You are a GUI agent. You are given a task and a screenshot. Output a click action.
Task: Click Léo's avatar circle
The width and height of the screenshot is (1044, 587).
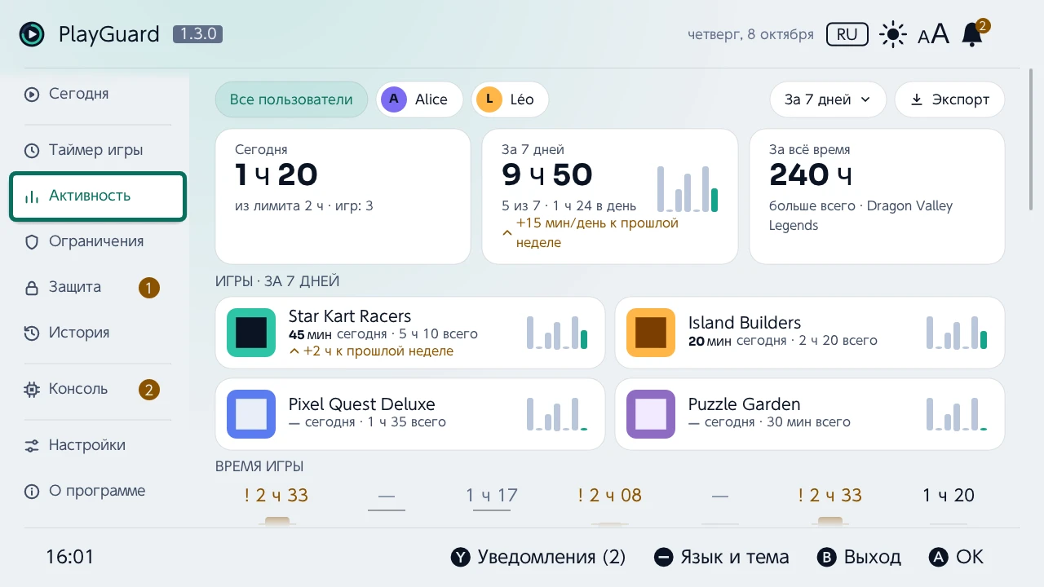[489, 99]
